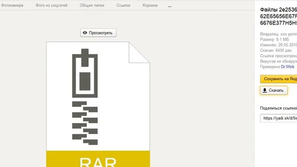The image size is (297, 167).
Task: Download the file with Скачать button
Action: click(x=274, y=90)
